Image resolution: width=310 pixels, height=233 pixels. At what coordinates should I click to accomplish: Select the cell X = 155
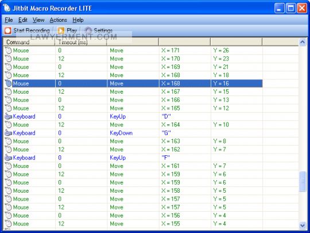[170, 224]
